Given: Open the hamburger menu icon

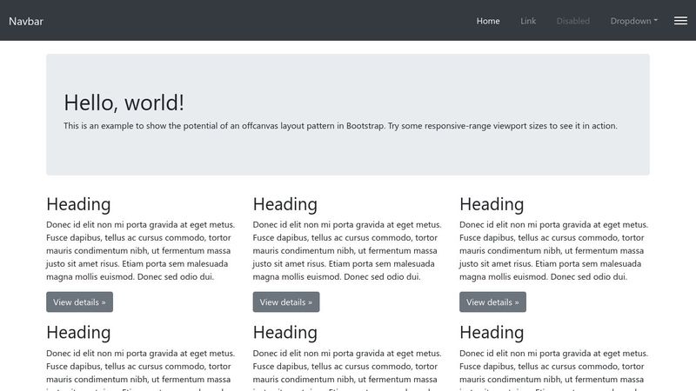Looking at the screenshot, I should (x=680, y=20).
